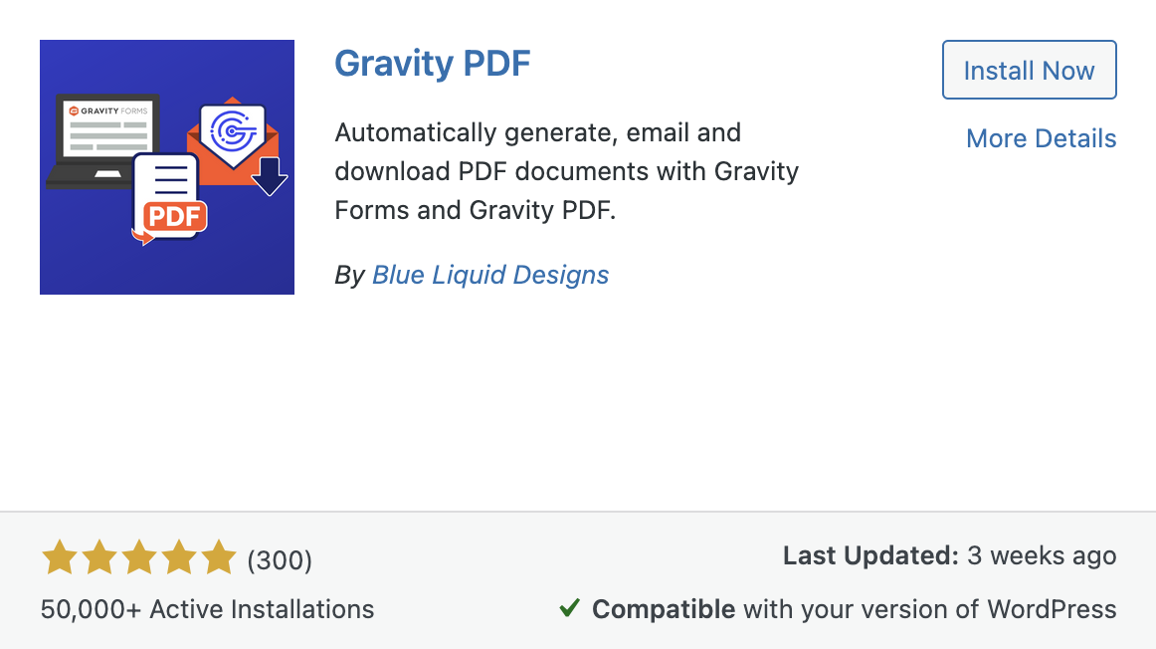1156x649 pixels.
Task: Click the Install Now button
Action: (1029, 70)
